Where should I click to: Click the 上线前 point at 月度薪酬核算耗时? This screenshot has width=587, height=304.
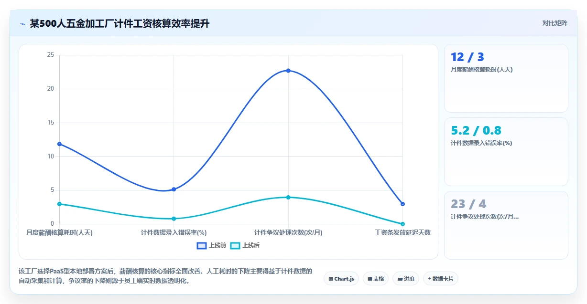pyautogui.click(x=59, y=144)
